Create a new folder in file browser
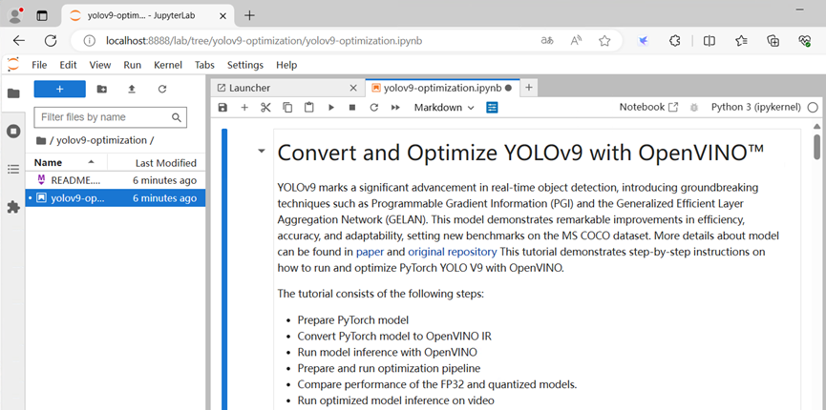This screenshot has height=410, width=826. click(101, 90)
